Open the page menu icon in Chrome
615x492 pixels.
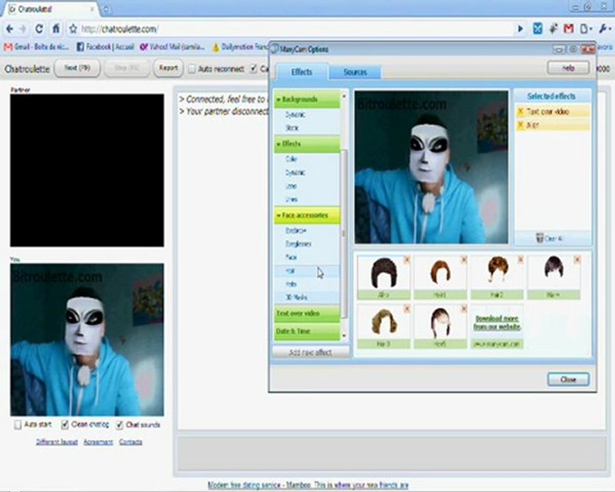pos(586,29)
